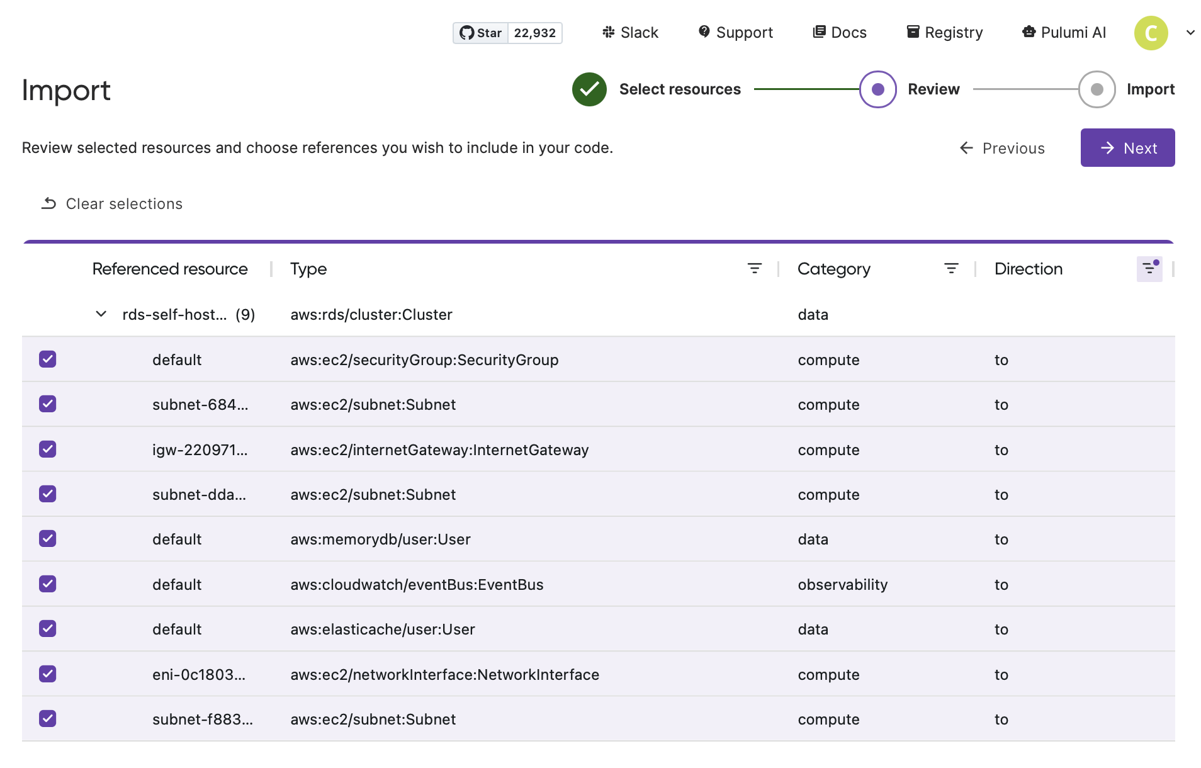Click the Next button
This screenshot has width=1201, height=768.
pyautogui.click(x=1127, y=148)
